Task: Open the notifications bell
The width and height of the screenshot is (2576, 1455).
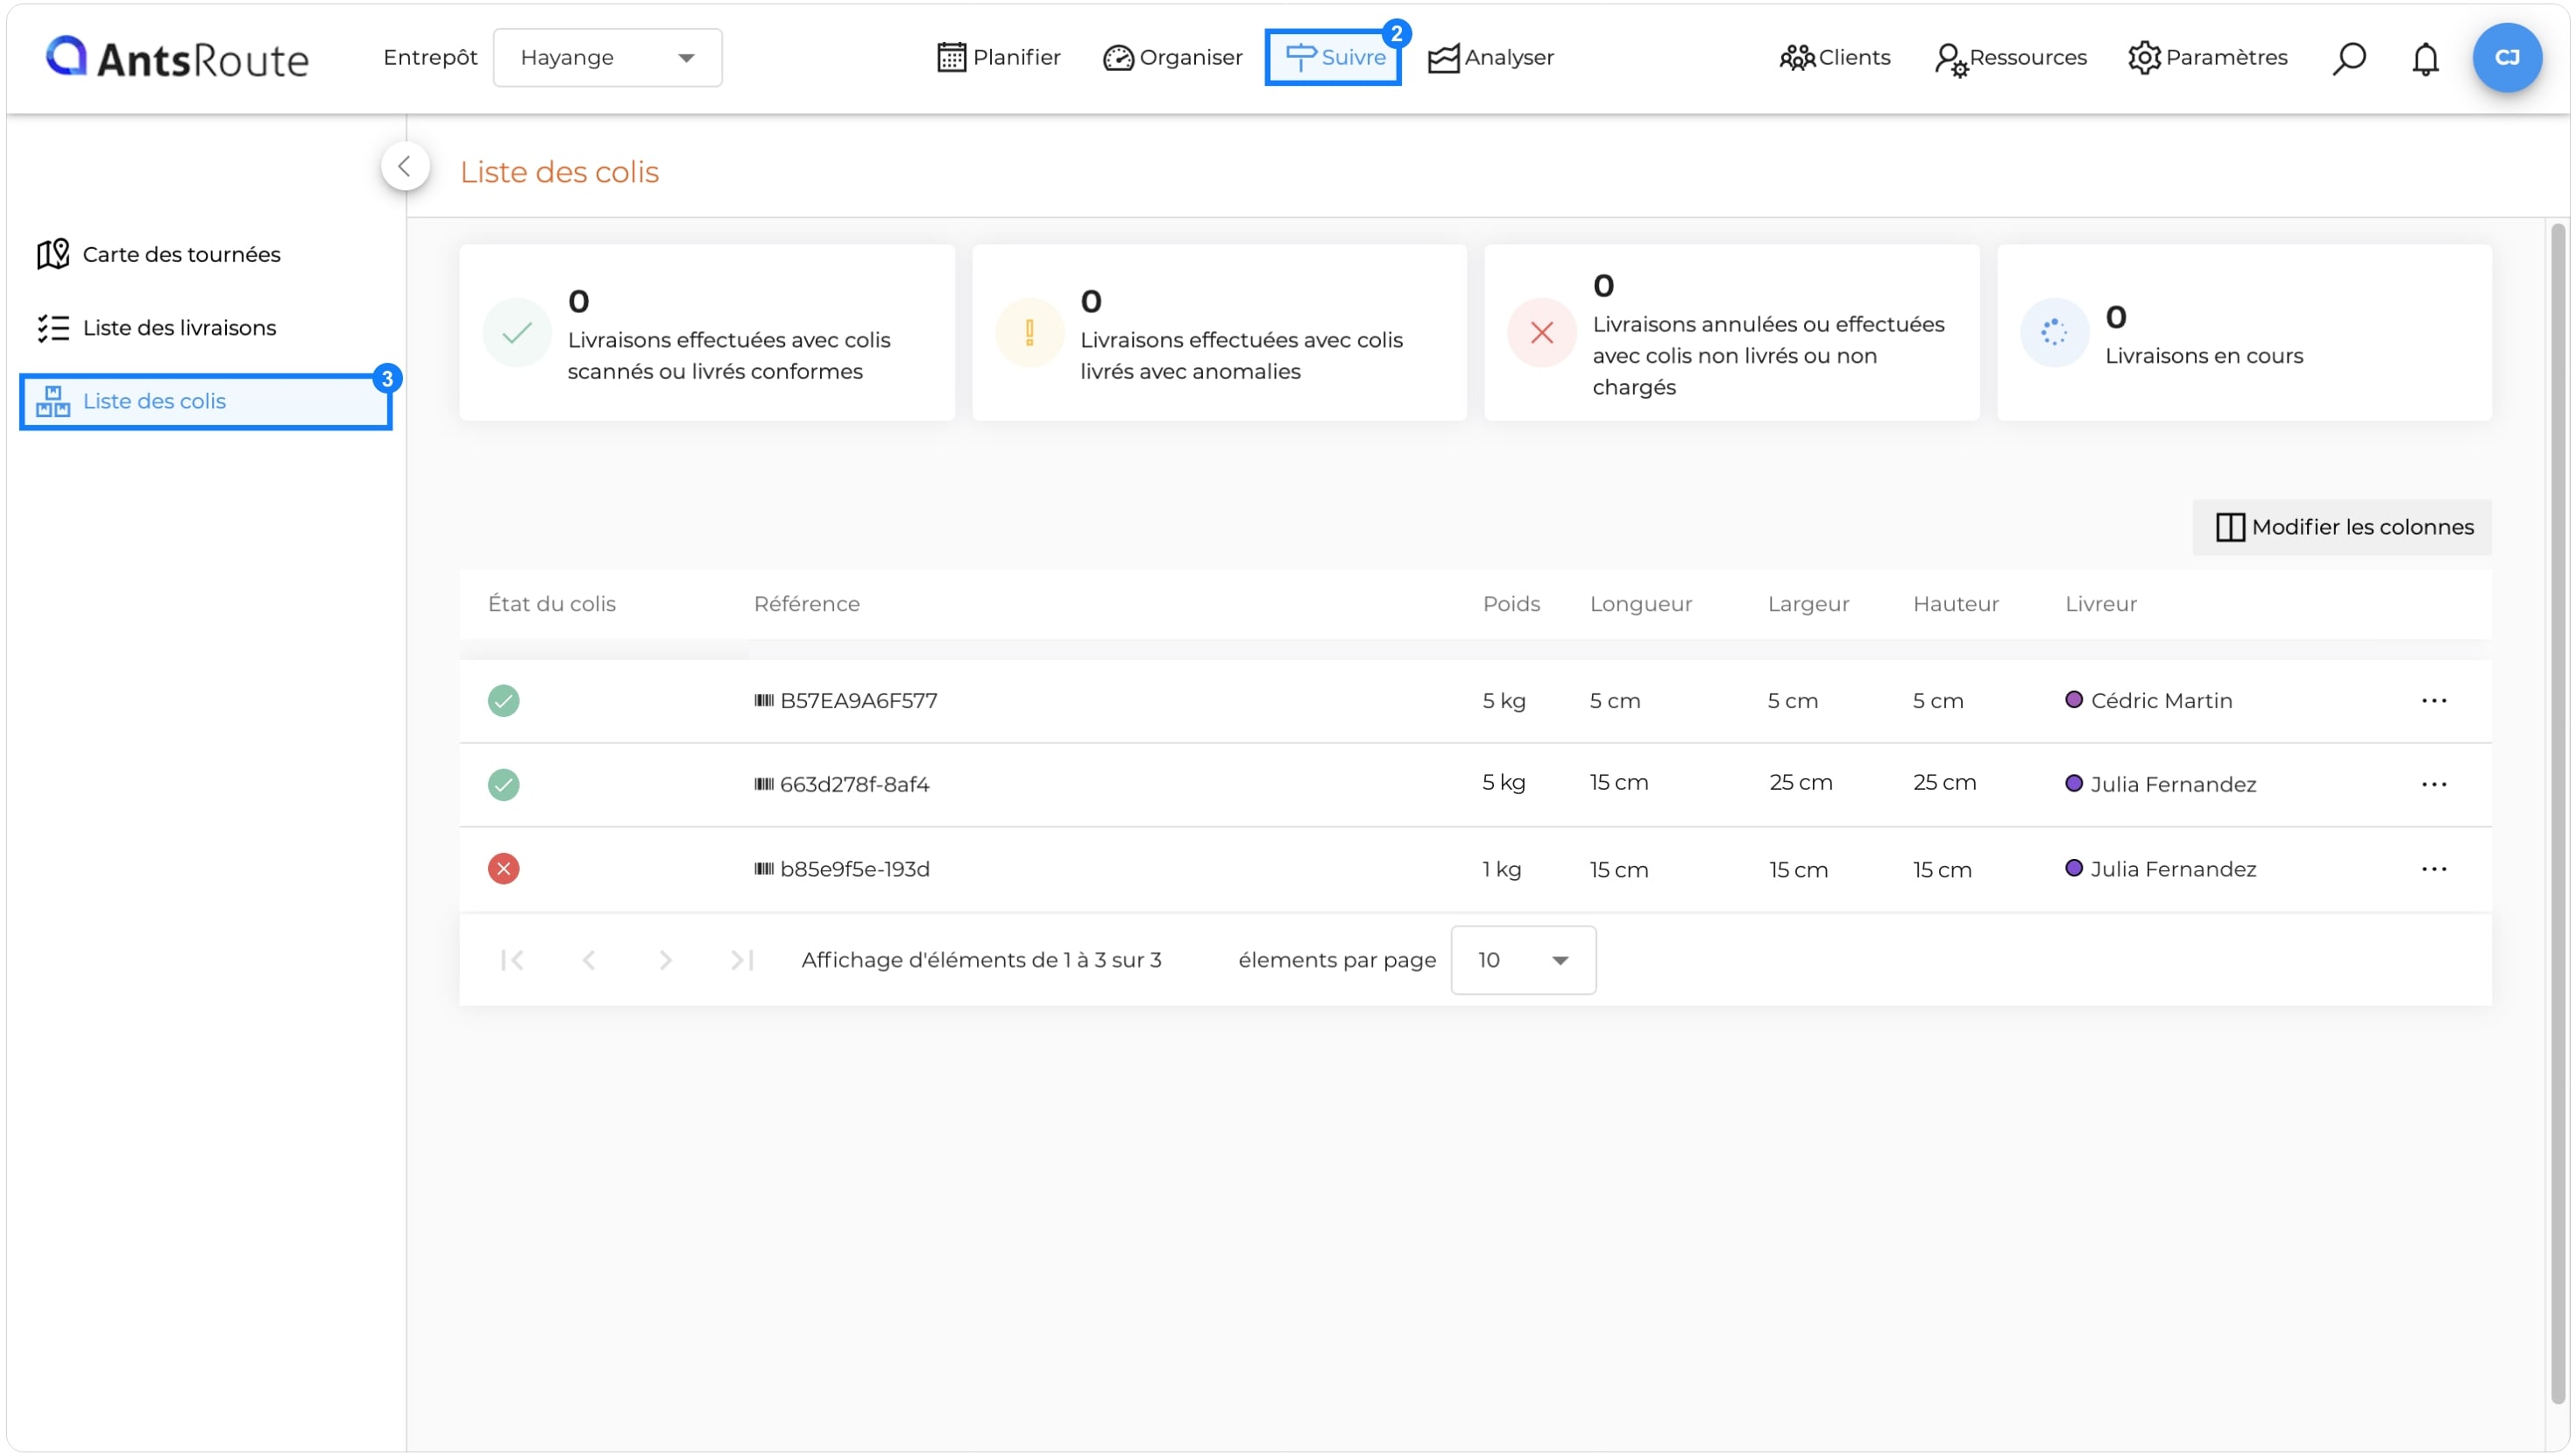Action: tap(2425, 58)
